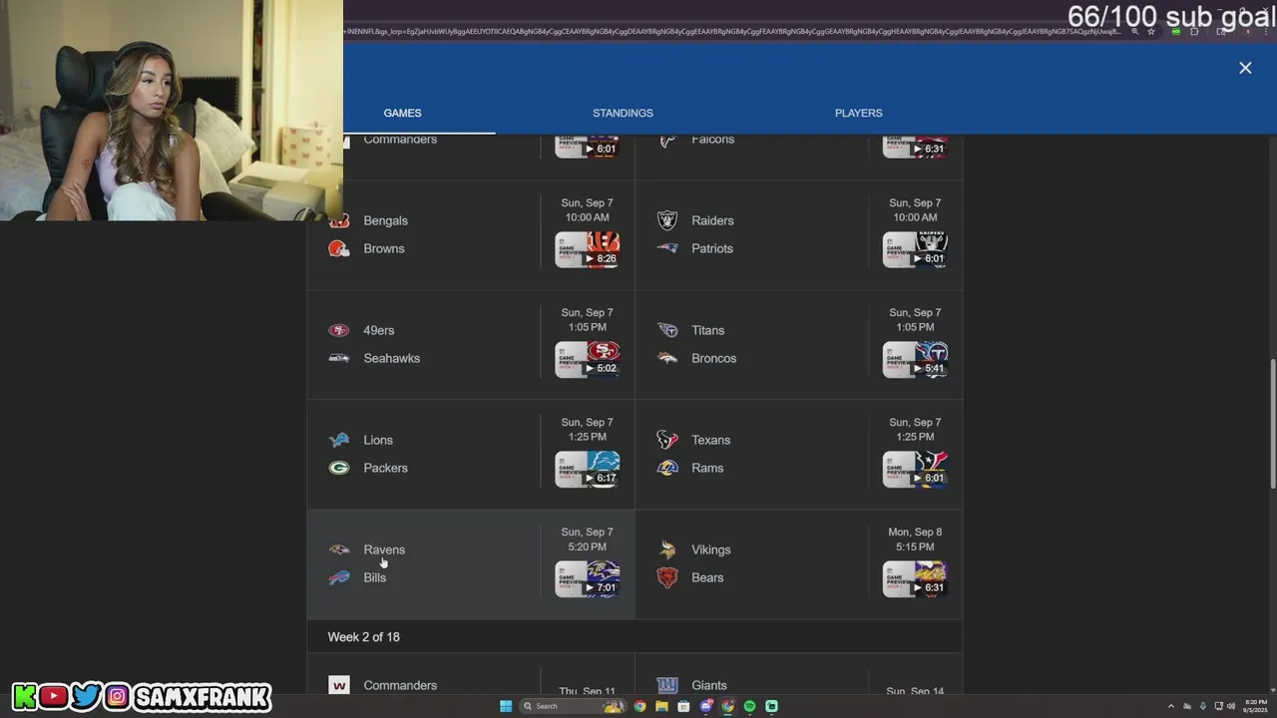The image size is (1277, 718).
Task: Open the browser zoom magnifier icon
Action: point(1135,31)
